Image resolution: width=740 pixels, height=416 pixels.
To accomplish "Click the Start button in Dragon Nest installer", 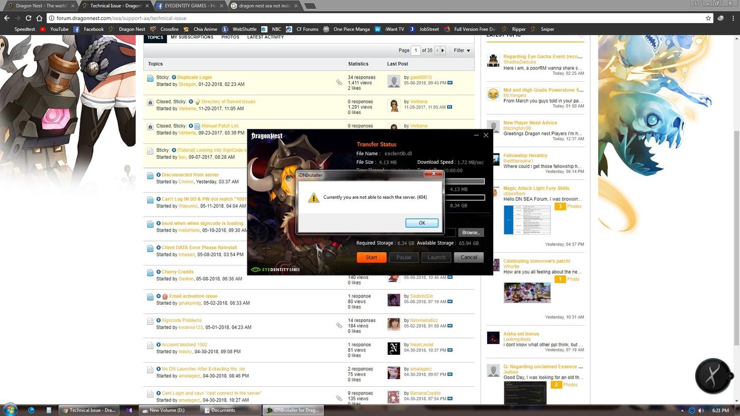I will pyautogui.click(x=371, y=257).
